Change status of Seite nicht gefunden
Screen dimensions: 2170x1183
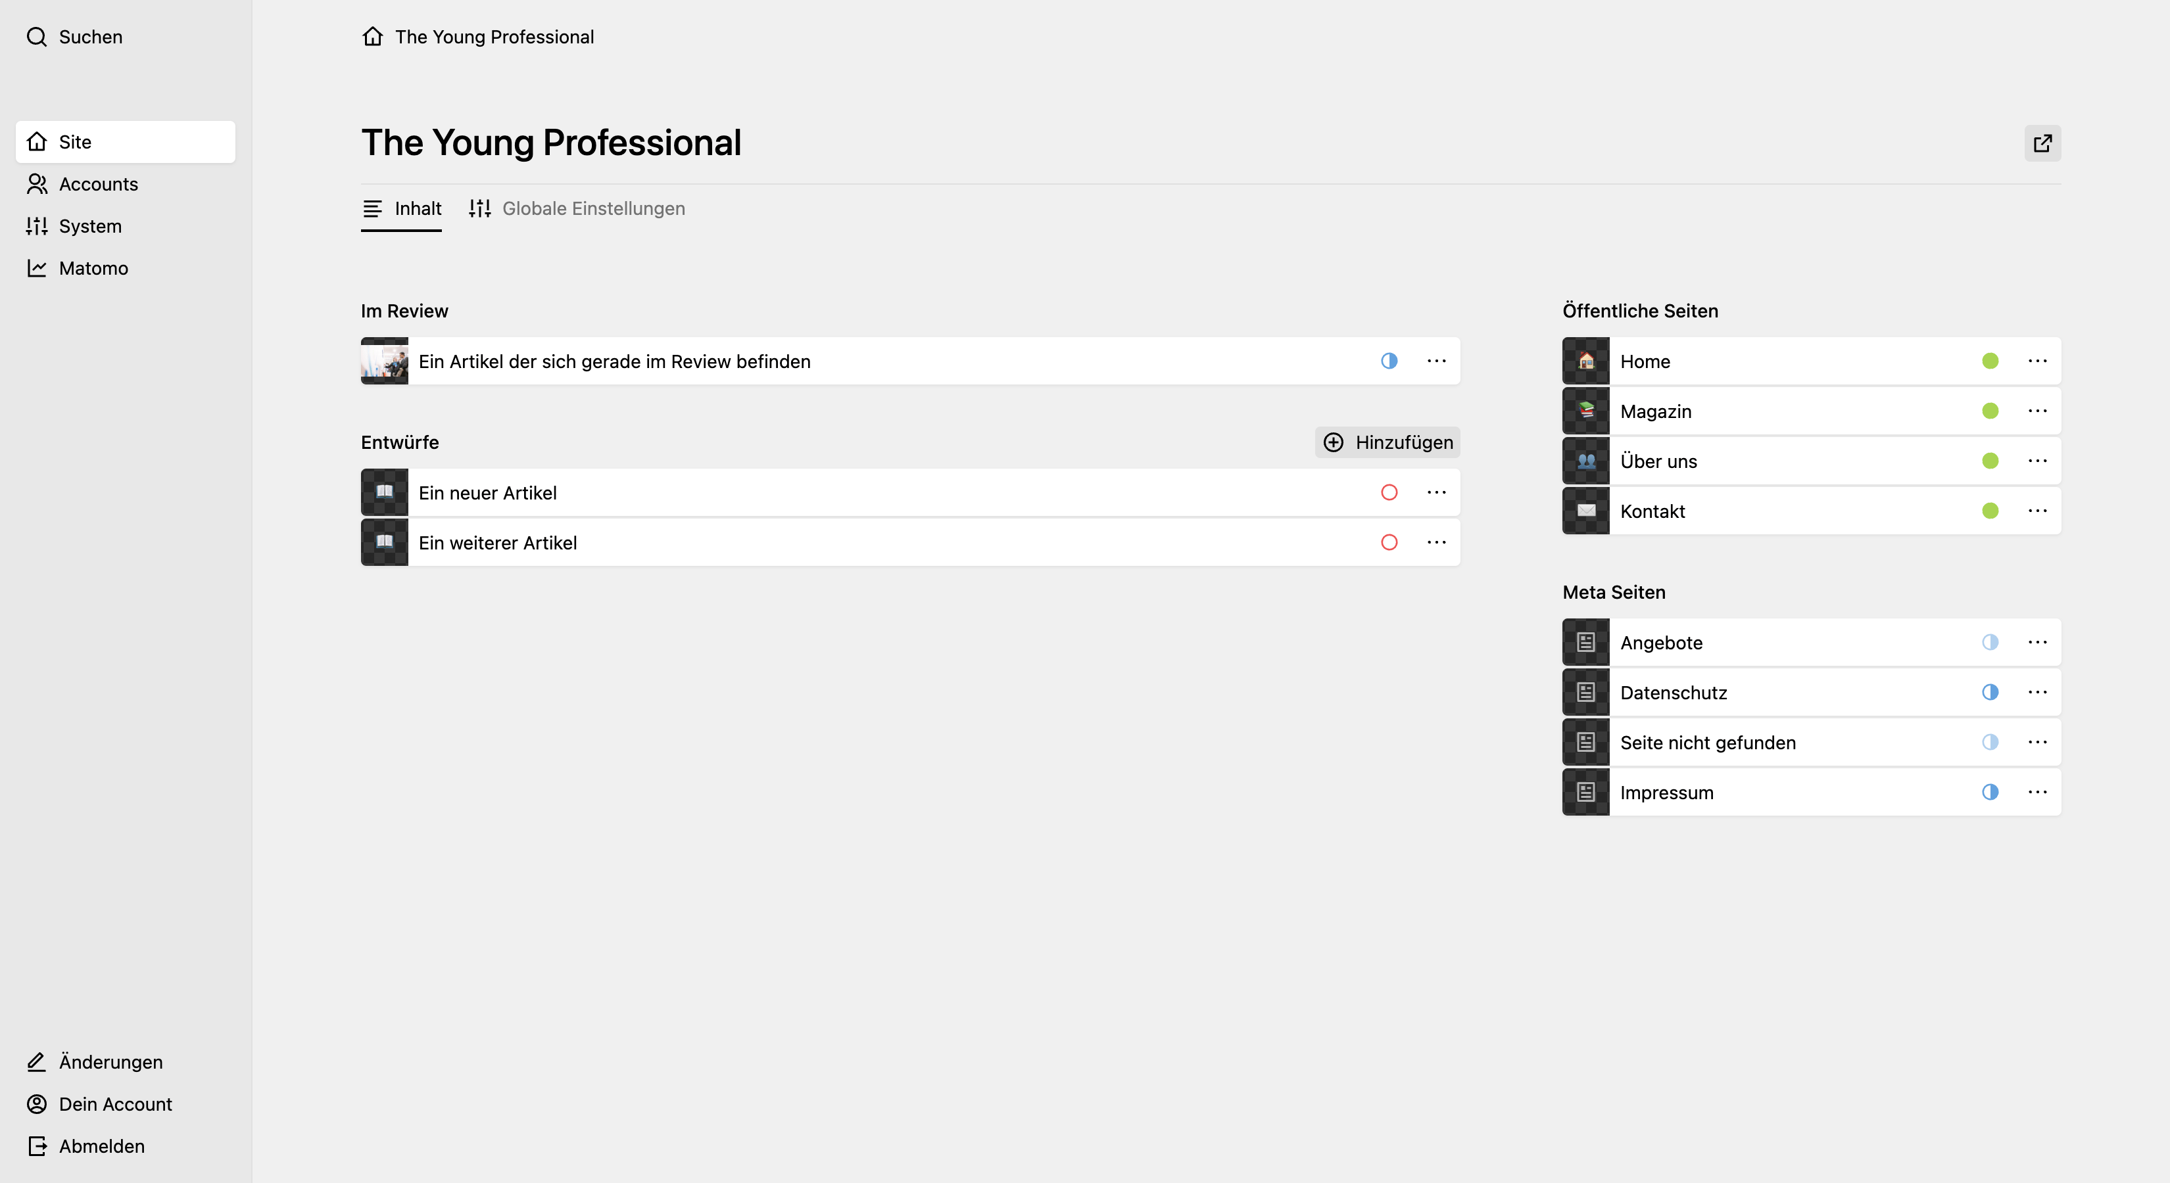pos(1990,742)
